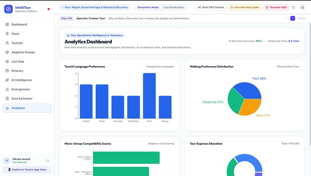
Task: Click the English bar in language chart
Action: (x=86, y=101)
